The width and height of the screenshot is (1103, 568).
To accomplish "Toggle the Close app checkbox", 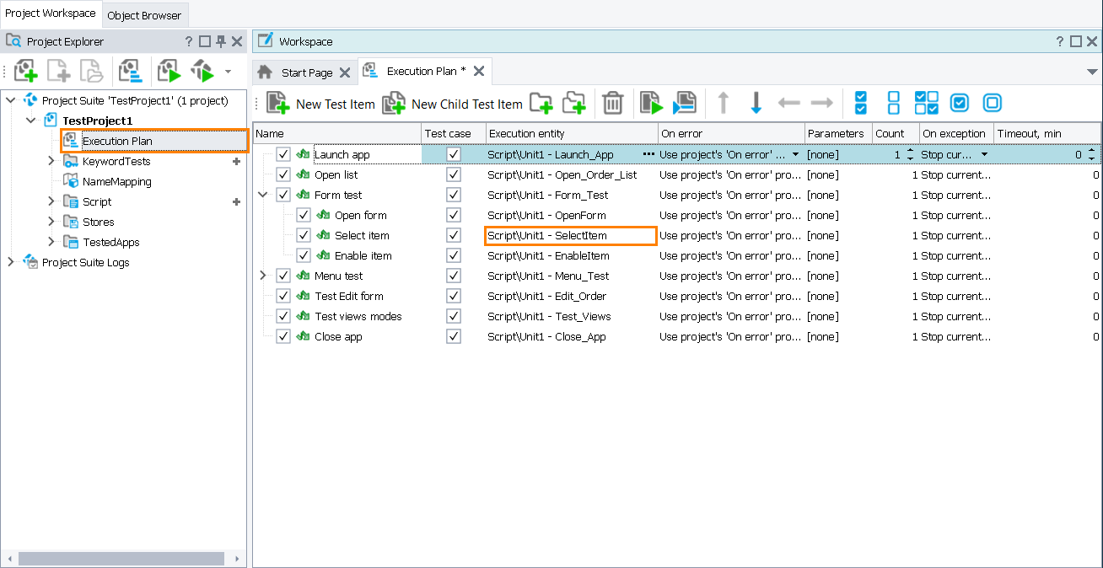I will (284, 336).
